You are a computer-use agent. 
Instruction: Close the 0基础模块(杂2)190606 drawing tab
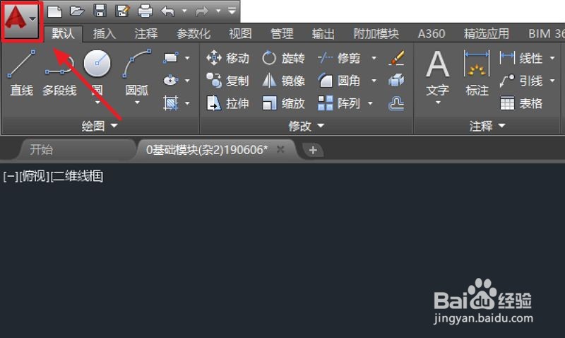pos(280,149)
